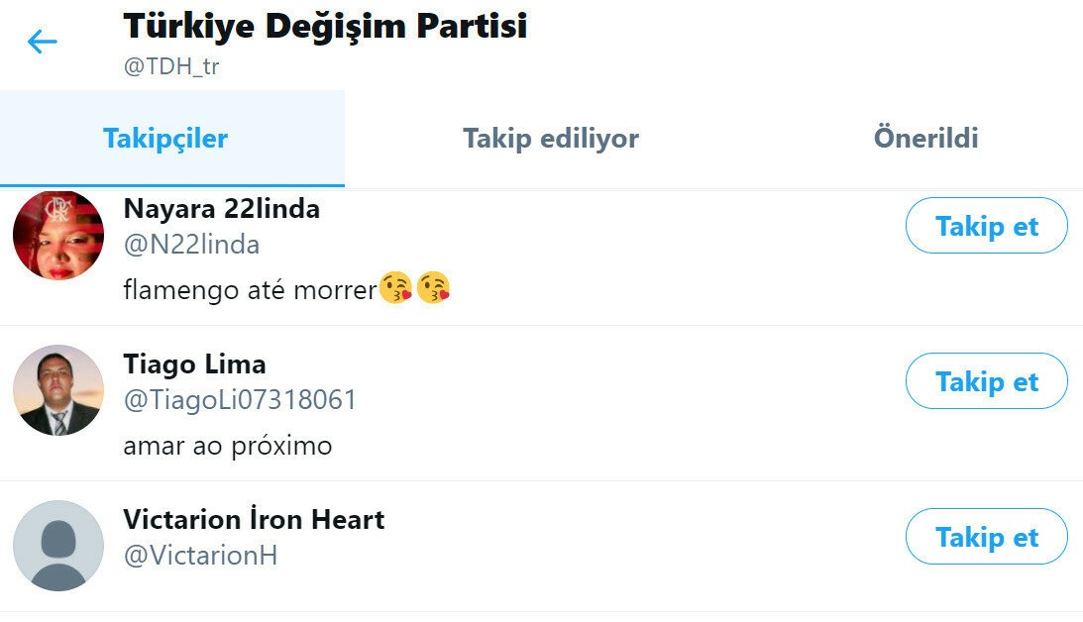1083x622 pixels.
Task: Open the Önerildi tab
Action: (x=925, y=139)
